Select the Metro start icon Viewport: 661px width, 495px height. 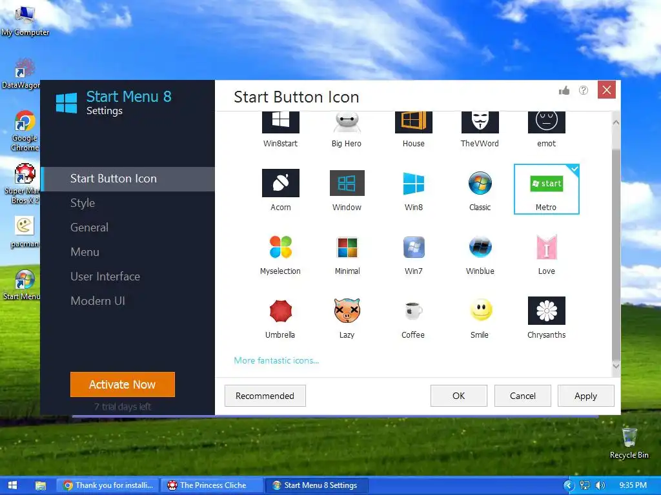pyautogui.click(x=546, y=189)
